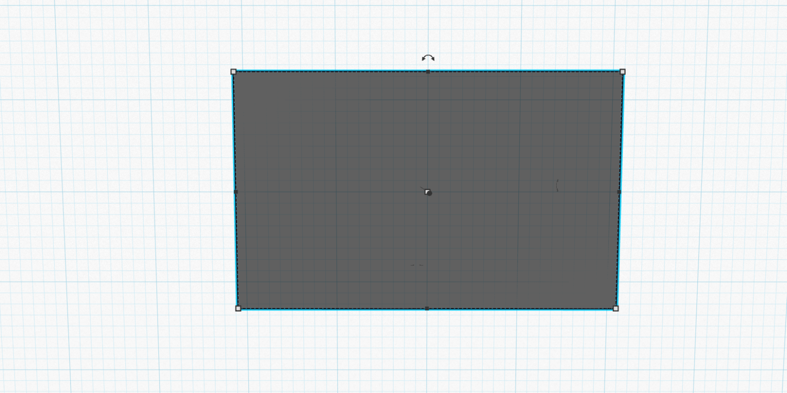
Task: Click the center height handle of the box
Action: pyautogui.click(x=427, y=192)
